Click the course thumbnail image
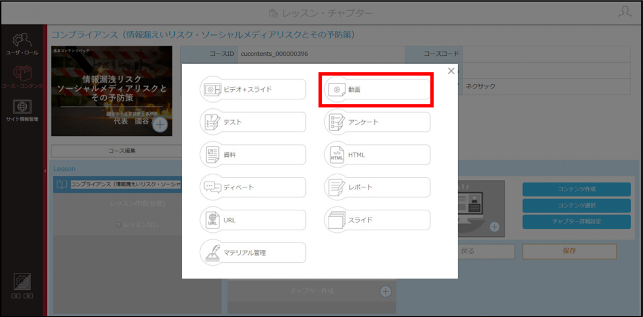 (x=111, y=91)
